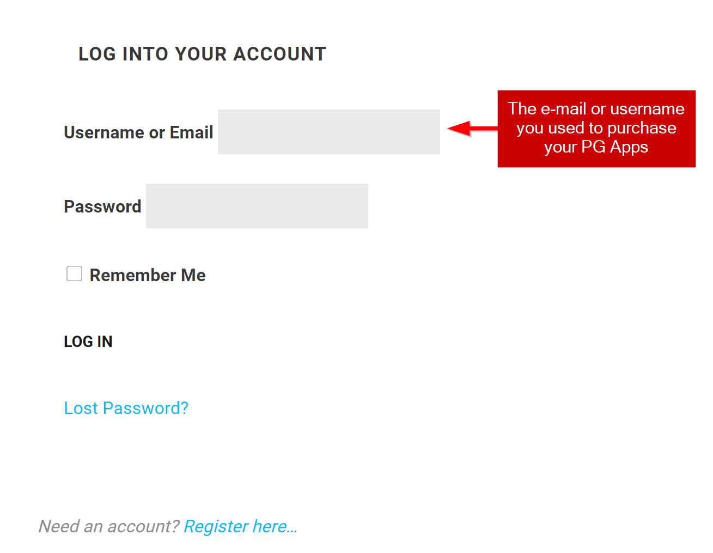Image resolution: width=713 pixels, height=553 pixels.
Task: Click the Need an account? text
Action: 108,526
